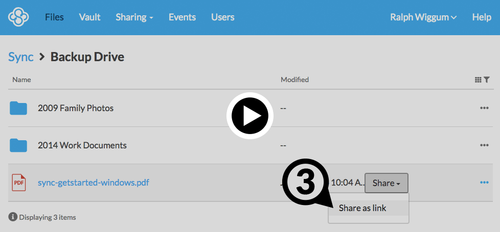Open more options for 2009 Family Photos
The image size is (500, 232).
pyautogui.click(x=484, y=108)
